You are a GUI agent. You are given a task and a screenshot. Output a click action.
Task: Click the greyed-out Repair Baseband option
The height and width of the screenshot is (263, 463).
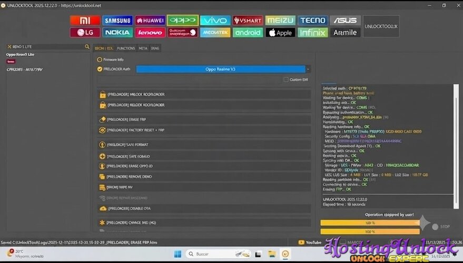click(x=204, y=198)
